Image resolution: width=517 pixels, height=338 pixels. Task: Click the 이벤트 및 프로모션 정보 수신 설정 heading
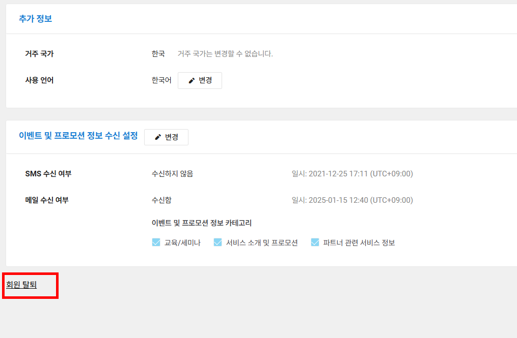79,136
